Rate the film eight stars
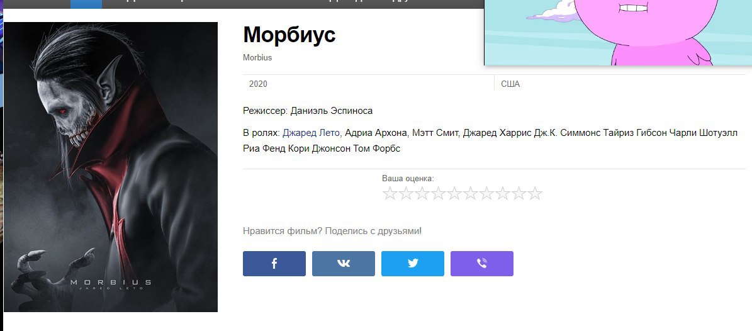This screenshot has width=752, height=331. (503, 194)
